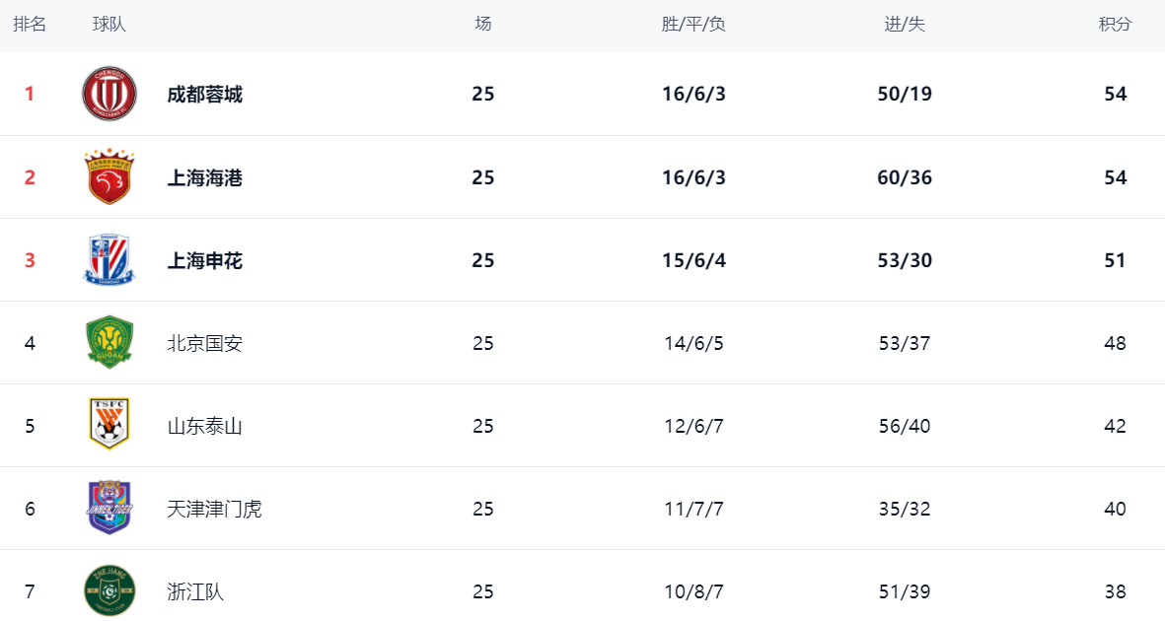This screenshot has height=621, width=1165.
Task: Click the 积分 column header
Action: 1116,25
